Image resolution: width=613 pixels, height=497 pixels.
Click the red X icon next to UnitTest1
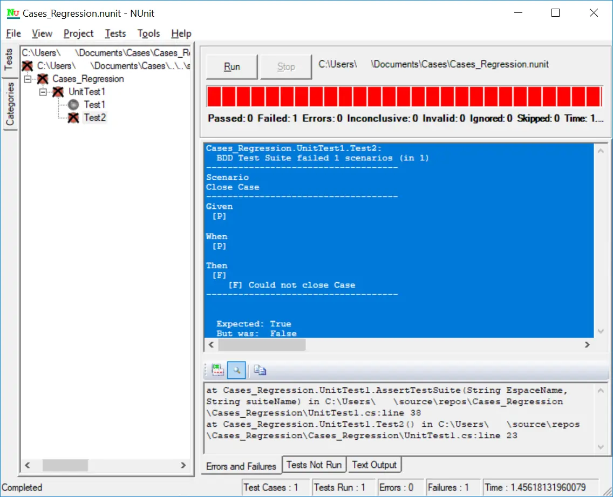[x=58, y=92]
